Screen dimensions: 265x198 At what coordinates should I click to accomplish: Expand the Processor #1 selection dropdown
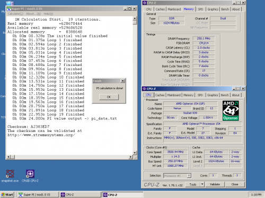pyautogui.click(x=189, y=176)
